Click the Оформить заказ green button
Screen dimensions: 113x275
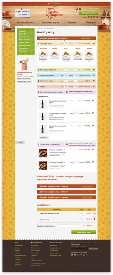point(84,232)
